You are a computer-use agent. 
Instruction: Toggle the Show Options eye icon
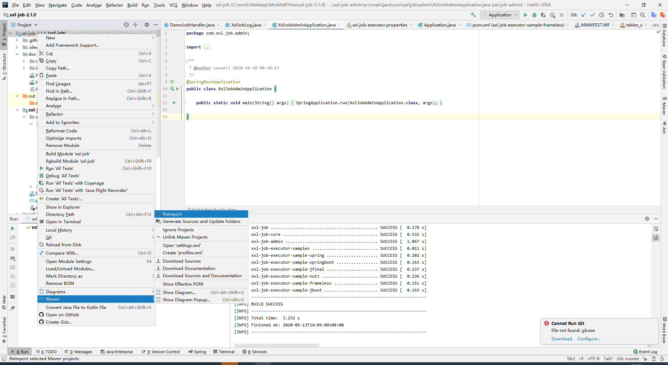pyautogui.click(x=13, y=258)
